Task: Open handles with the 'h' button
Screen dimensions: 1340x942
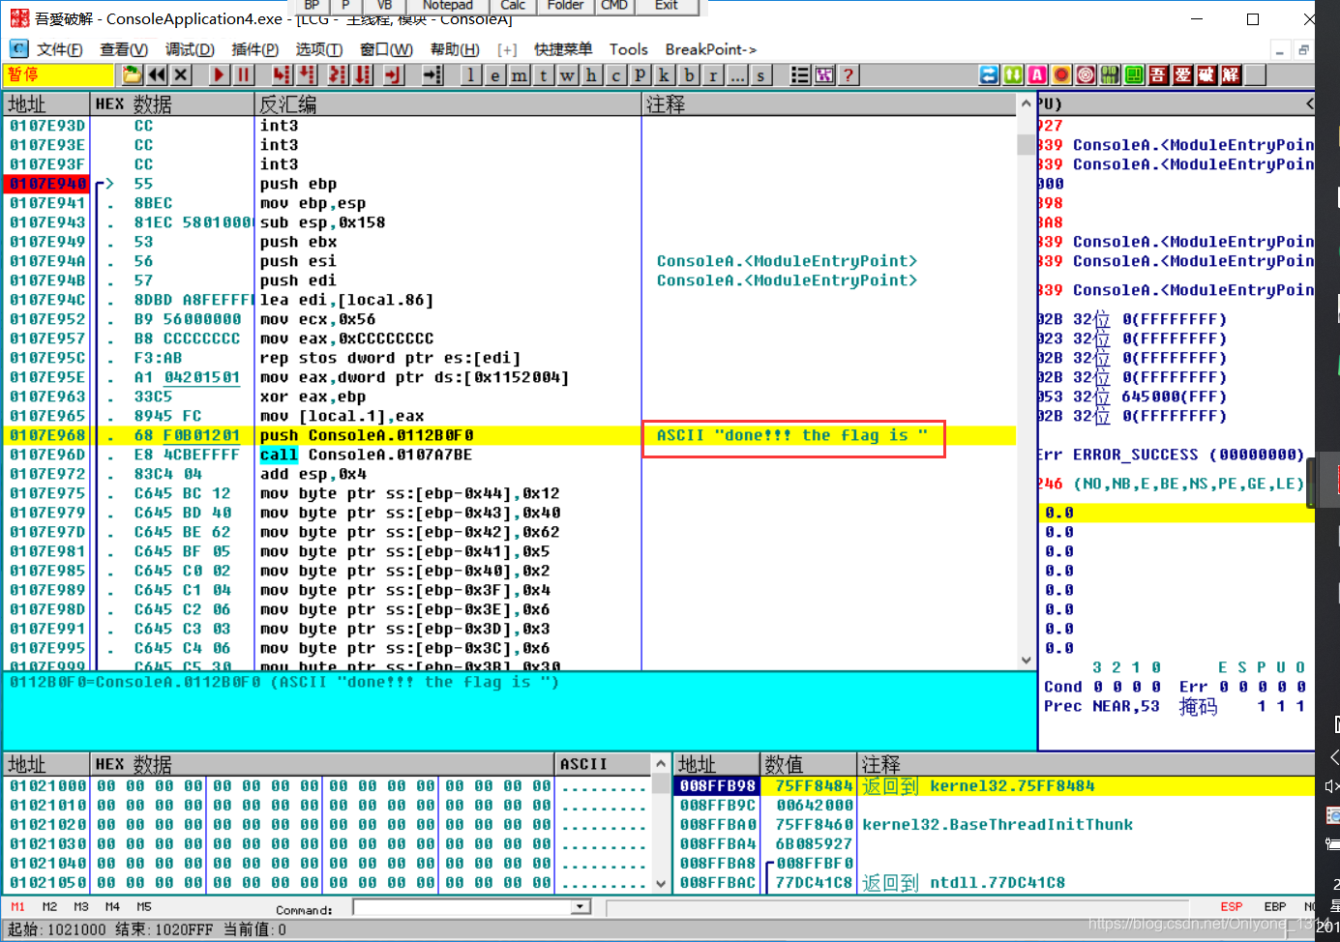Action: (x=592, y=74)
